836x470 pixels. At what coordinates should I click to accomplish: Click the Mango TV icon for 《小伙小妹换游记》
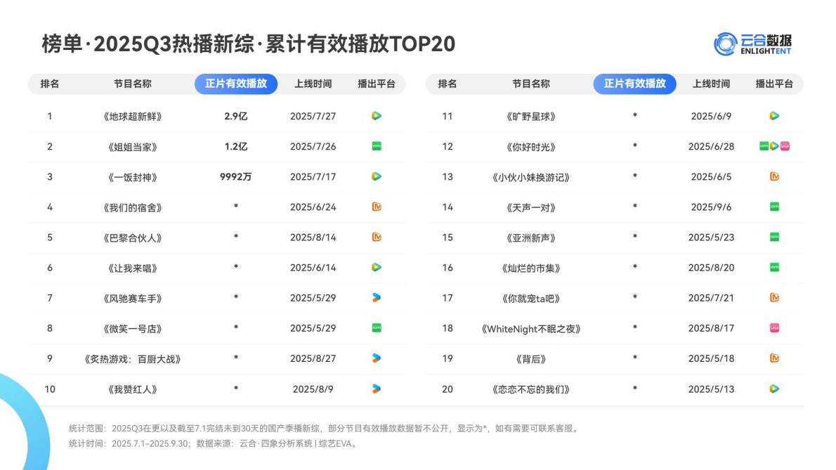(x=775, y=176)
